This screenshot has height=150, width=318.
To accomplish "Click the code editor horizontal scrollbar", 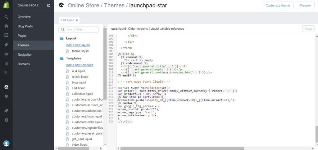I will 182,148.
